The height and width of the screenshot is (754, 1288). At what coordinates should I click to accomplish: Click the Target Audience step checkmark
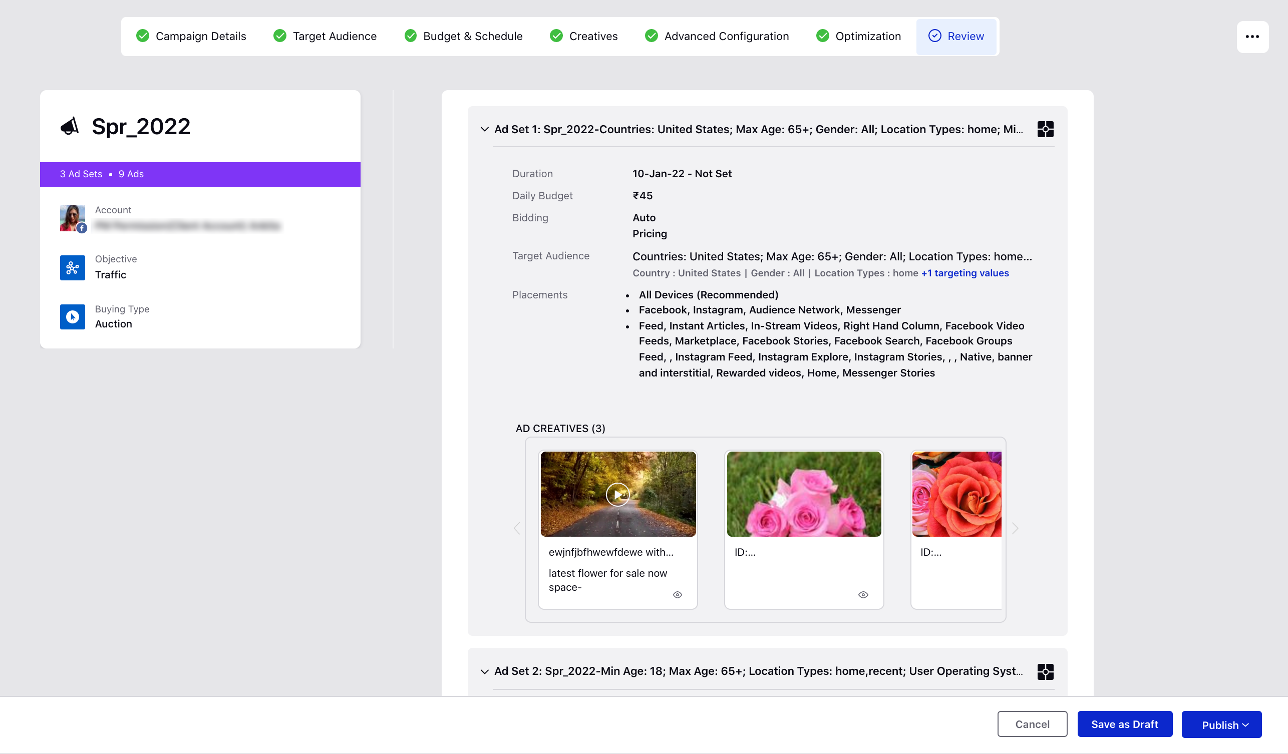[x=279, y=36]
